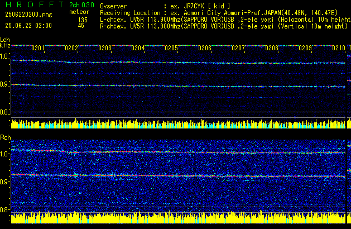
Task: Click the file name 2506220200.png
Action: click(28, 15)
